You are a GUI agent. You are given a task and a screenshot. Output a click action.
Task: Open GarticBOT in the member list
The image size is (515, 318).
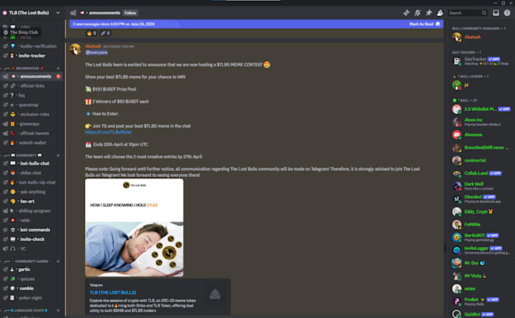tap(481, 237)
